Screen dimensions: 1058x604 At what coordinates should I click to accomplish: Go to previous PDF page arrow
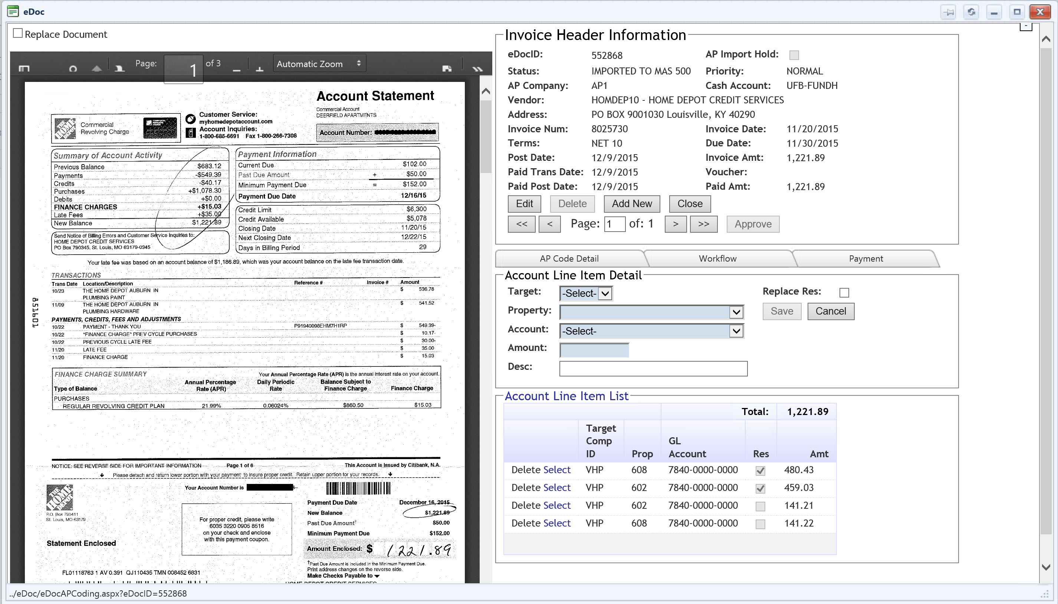coord(96,69)
